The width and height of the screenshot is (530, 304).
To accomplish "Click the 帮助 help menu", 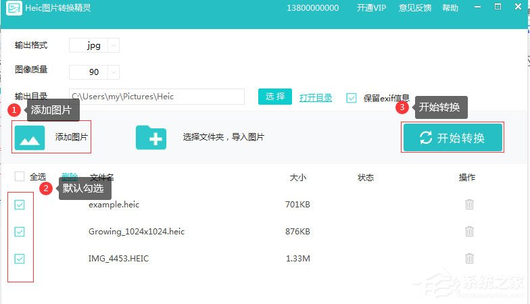I will pos(450,9).
